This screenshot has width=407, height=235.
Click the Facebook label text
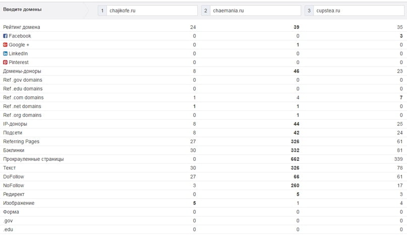[20, 36]
